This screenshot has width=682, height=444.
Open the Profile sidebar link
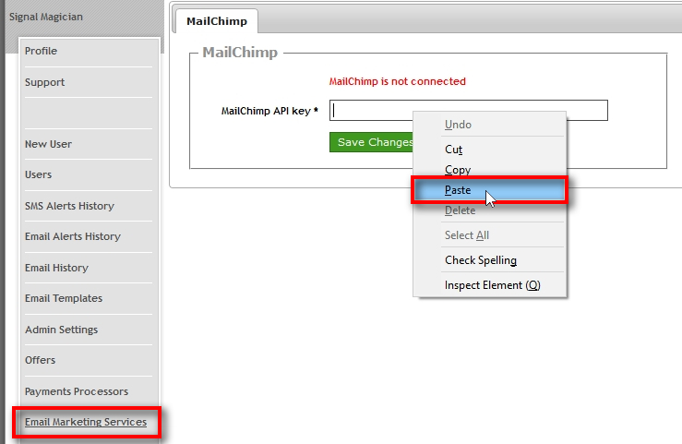pyautogui.click(x=41, y=51)
